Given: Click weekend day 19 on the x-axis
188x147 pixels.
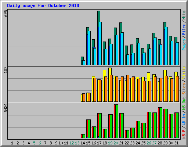Looking at the screenshot, I should (110, 143).
